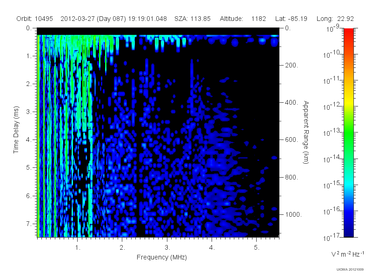The width and height of the screenshot is (372, 279).
Task: Click the 3. tick on frequency axis
Action: (x=167, y=248)
